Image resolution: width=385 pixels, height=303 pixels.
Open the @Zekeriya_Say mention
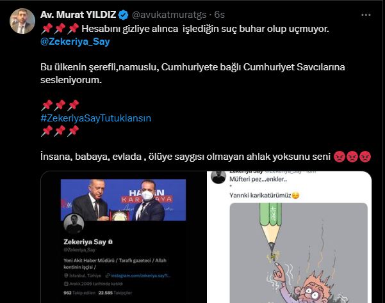tap(75, 42)
